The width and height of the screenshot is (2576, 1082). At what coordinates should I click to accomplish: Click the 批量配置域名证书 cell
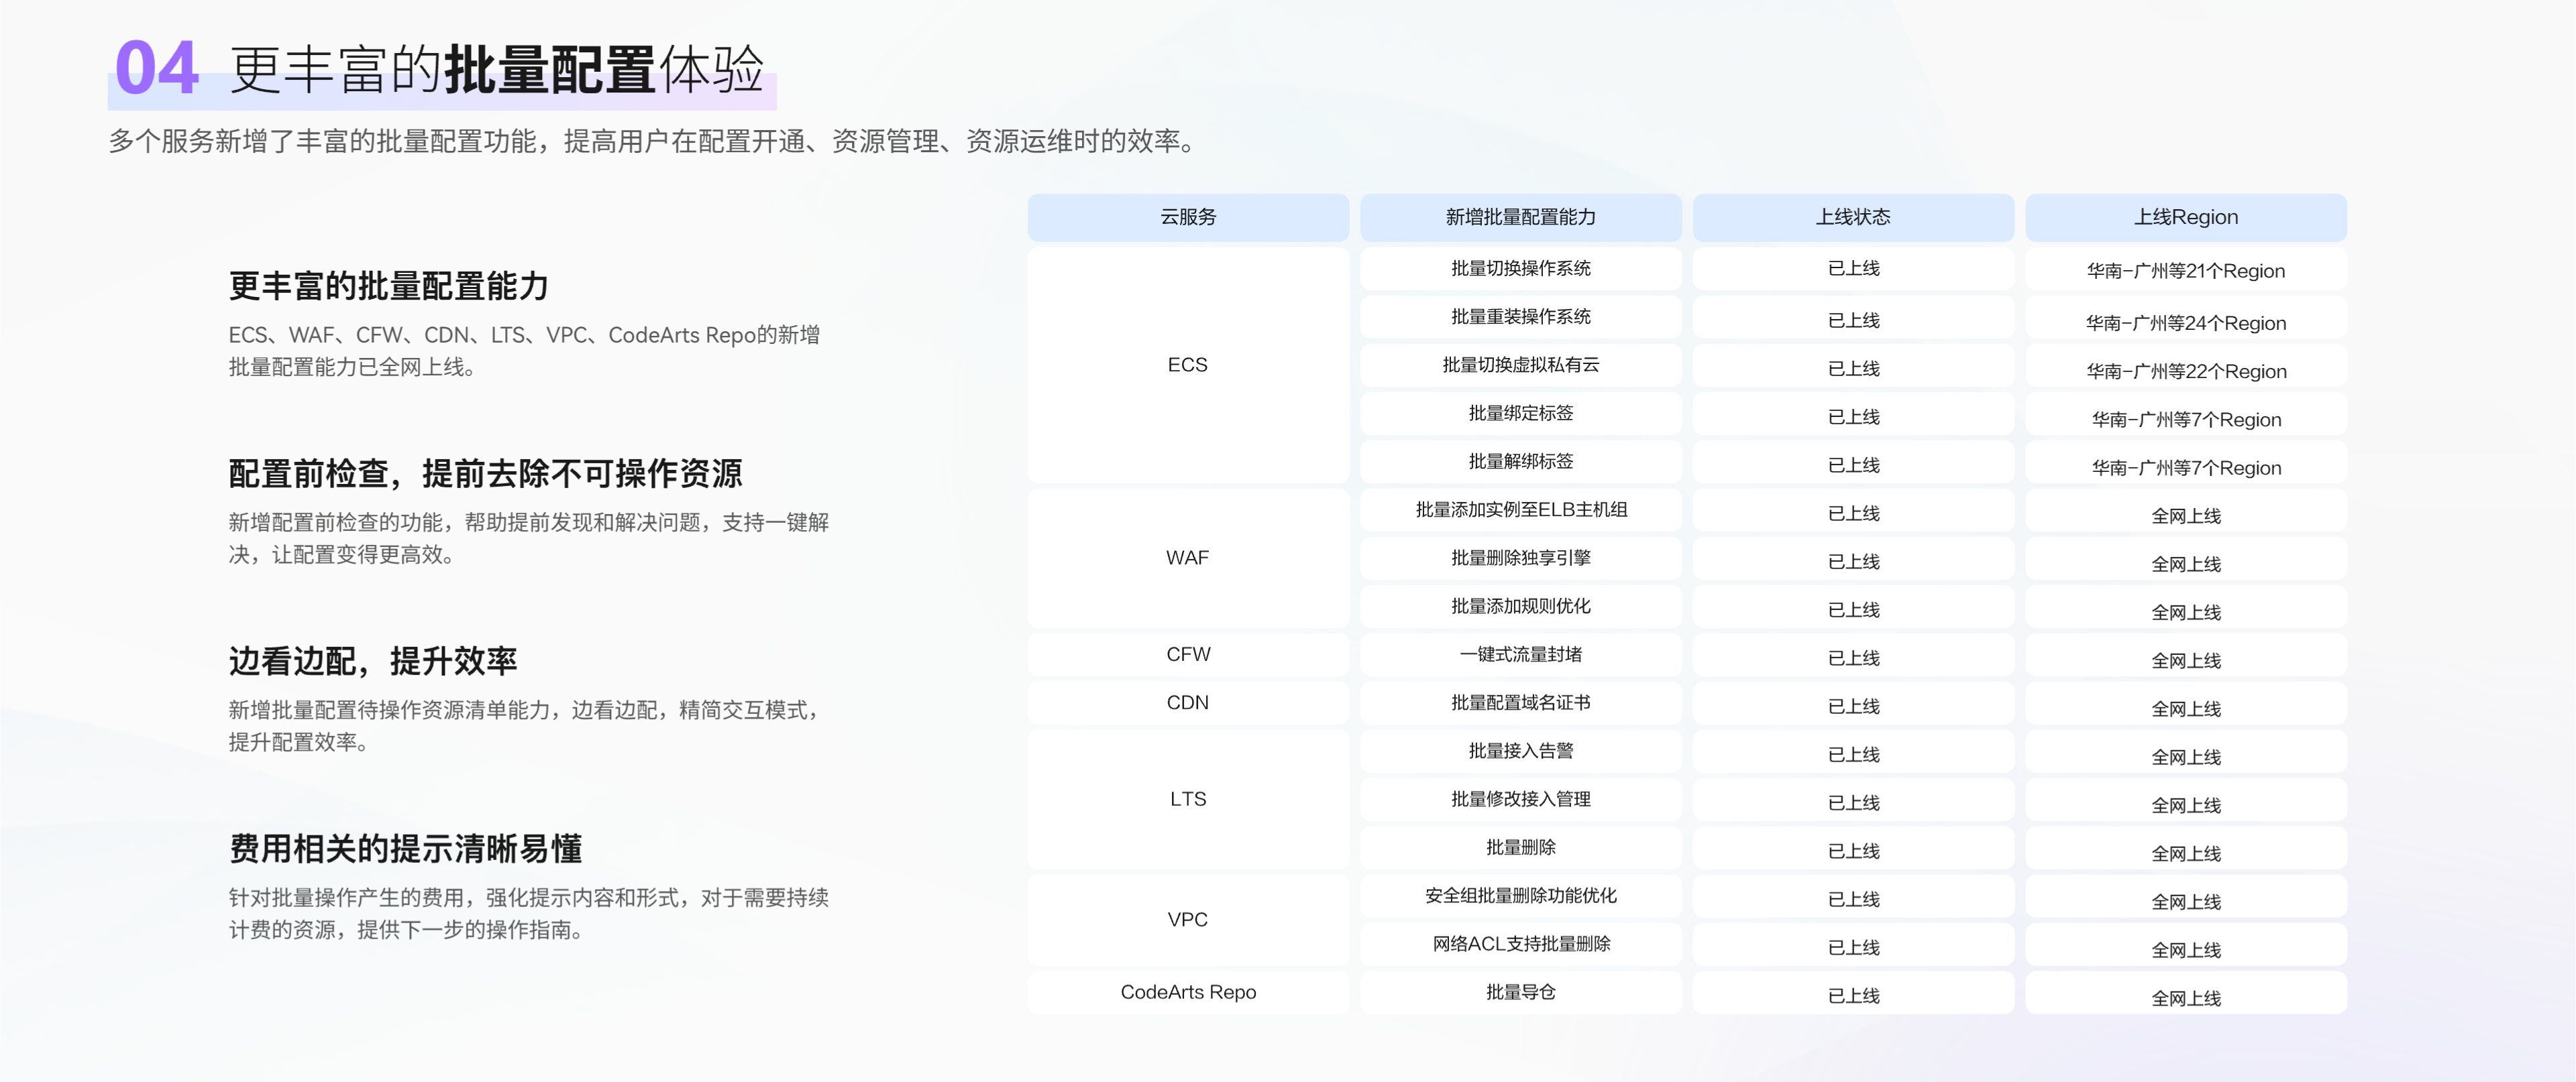[x=1520, y=703]
